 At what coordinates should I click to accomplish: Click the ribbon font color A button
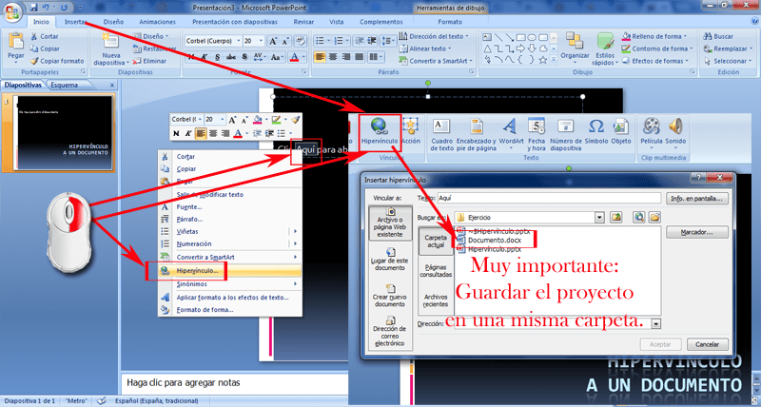click(x=294, y=57)
